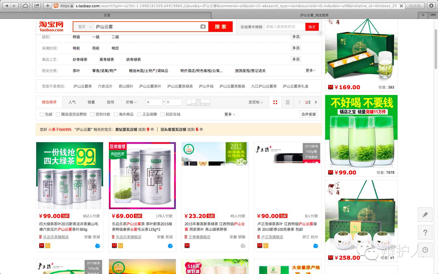Click the exclude keyword input field
Image resolution: width=438 pixels, height=274 pixels.
click(285, 27)
